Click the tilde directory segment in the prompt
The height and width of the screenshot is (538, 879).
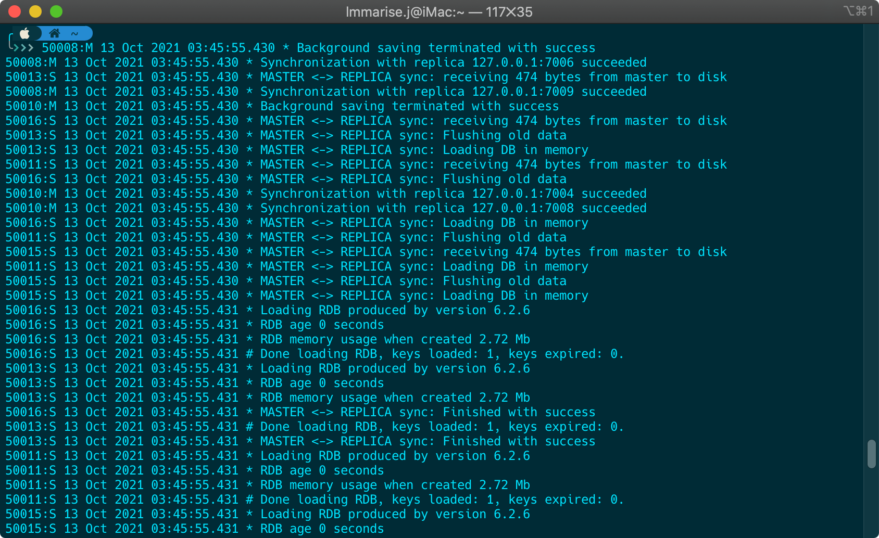click(74, 34)
